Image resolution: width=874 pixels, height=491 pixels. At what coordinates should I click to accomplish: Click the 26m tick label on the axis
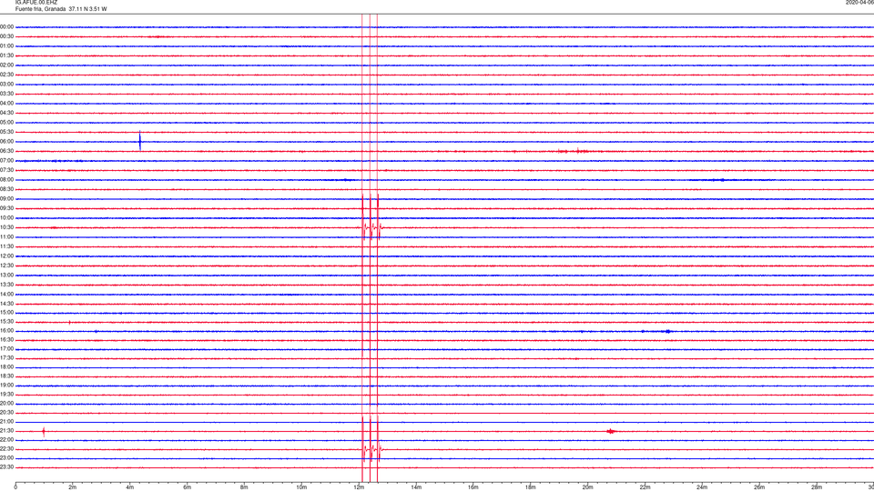759,487
